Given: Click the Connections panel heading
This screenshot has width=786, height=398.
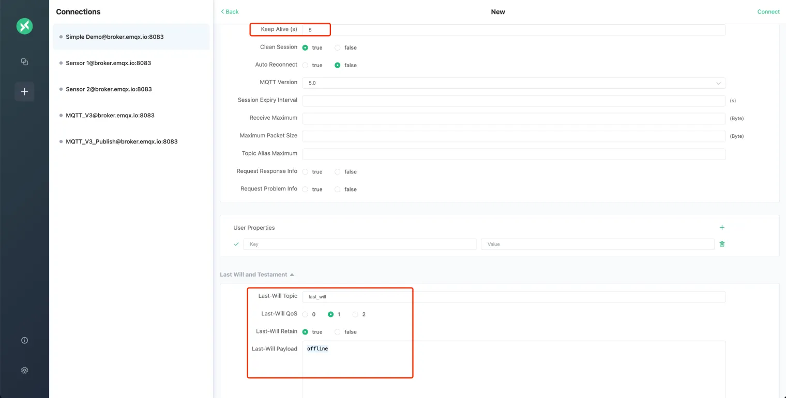Looking at the screenshot, I should click(x=78, y=11).
